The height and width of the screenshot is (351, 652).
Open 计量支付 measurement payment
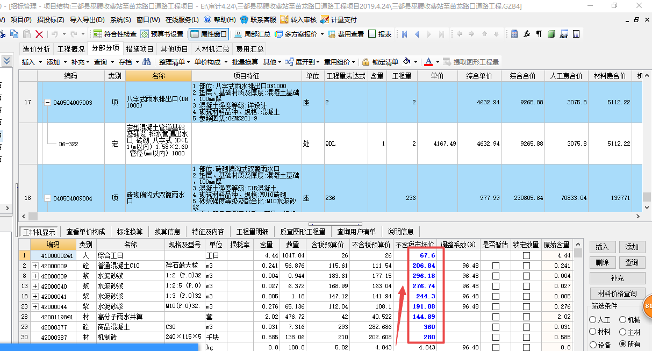coord(339,20)
